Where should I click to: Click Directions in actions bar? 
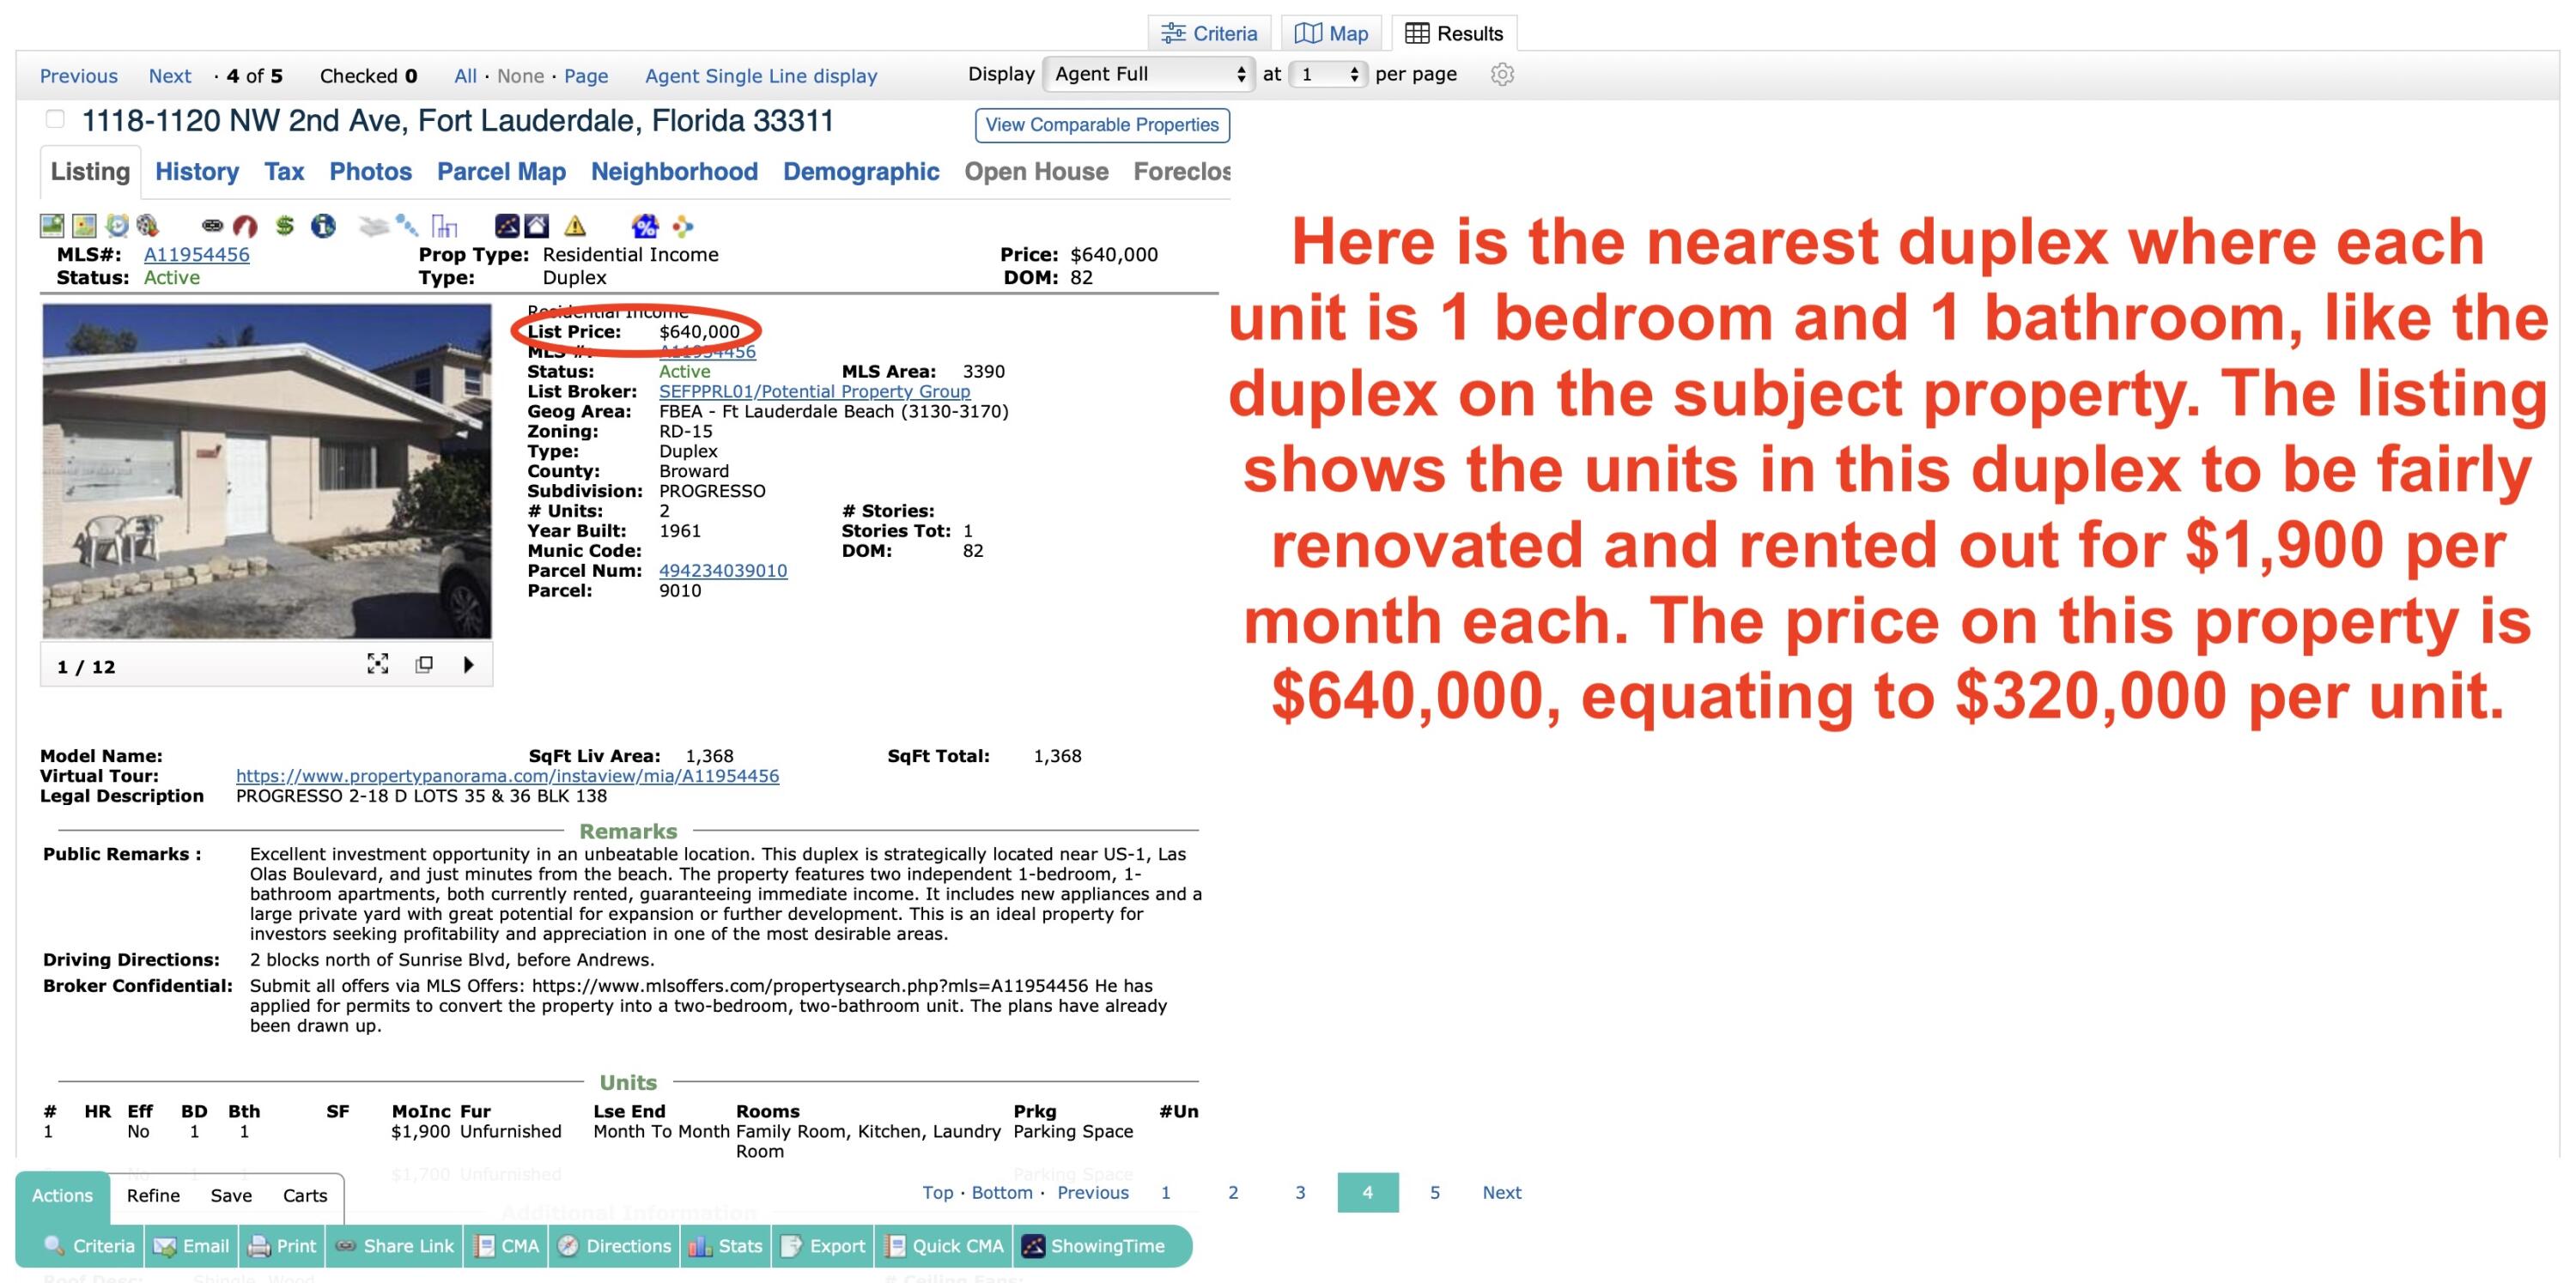(x=614, y=1245)
